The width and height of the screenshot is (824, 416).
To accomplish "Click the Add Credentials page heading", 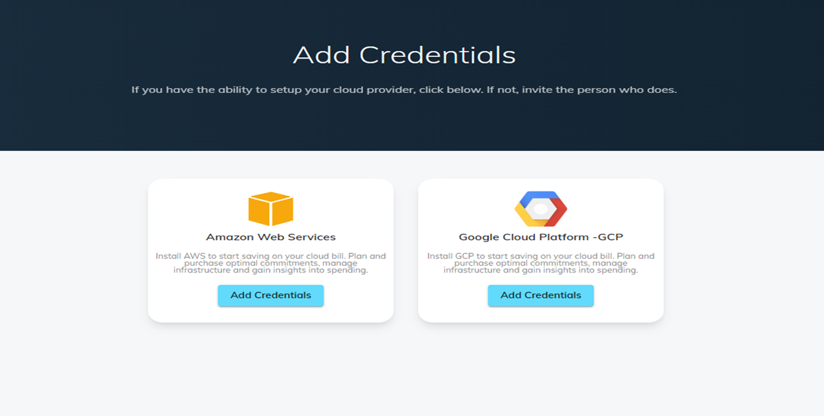I will click(x=404, y=55).
